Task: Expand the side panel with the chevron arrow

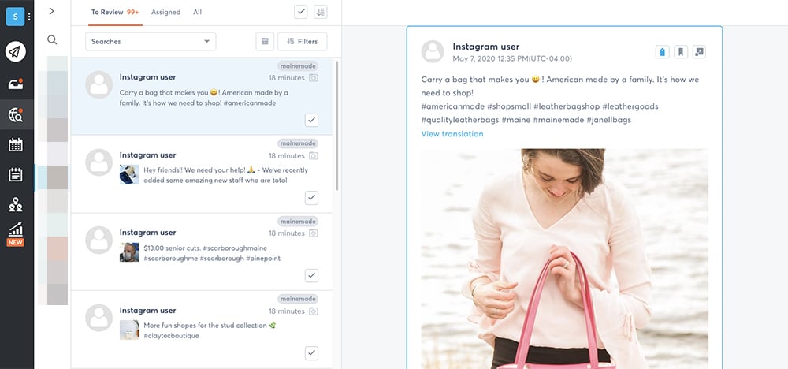Action: [x=52, y=11]
